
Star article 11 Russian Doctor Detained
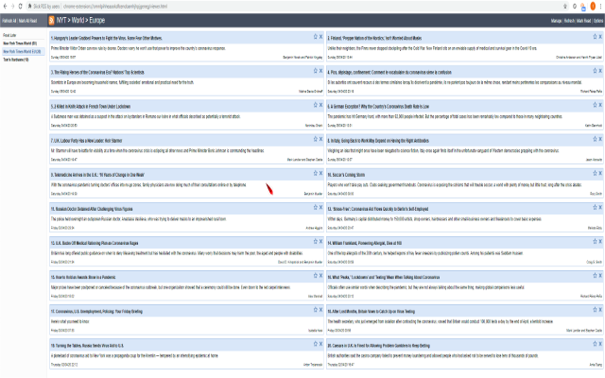315,207
